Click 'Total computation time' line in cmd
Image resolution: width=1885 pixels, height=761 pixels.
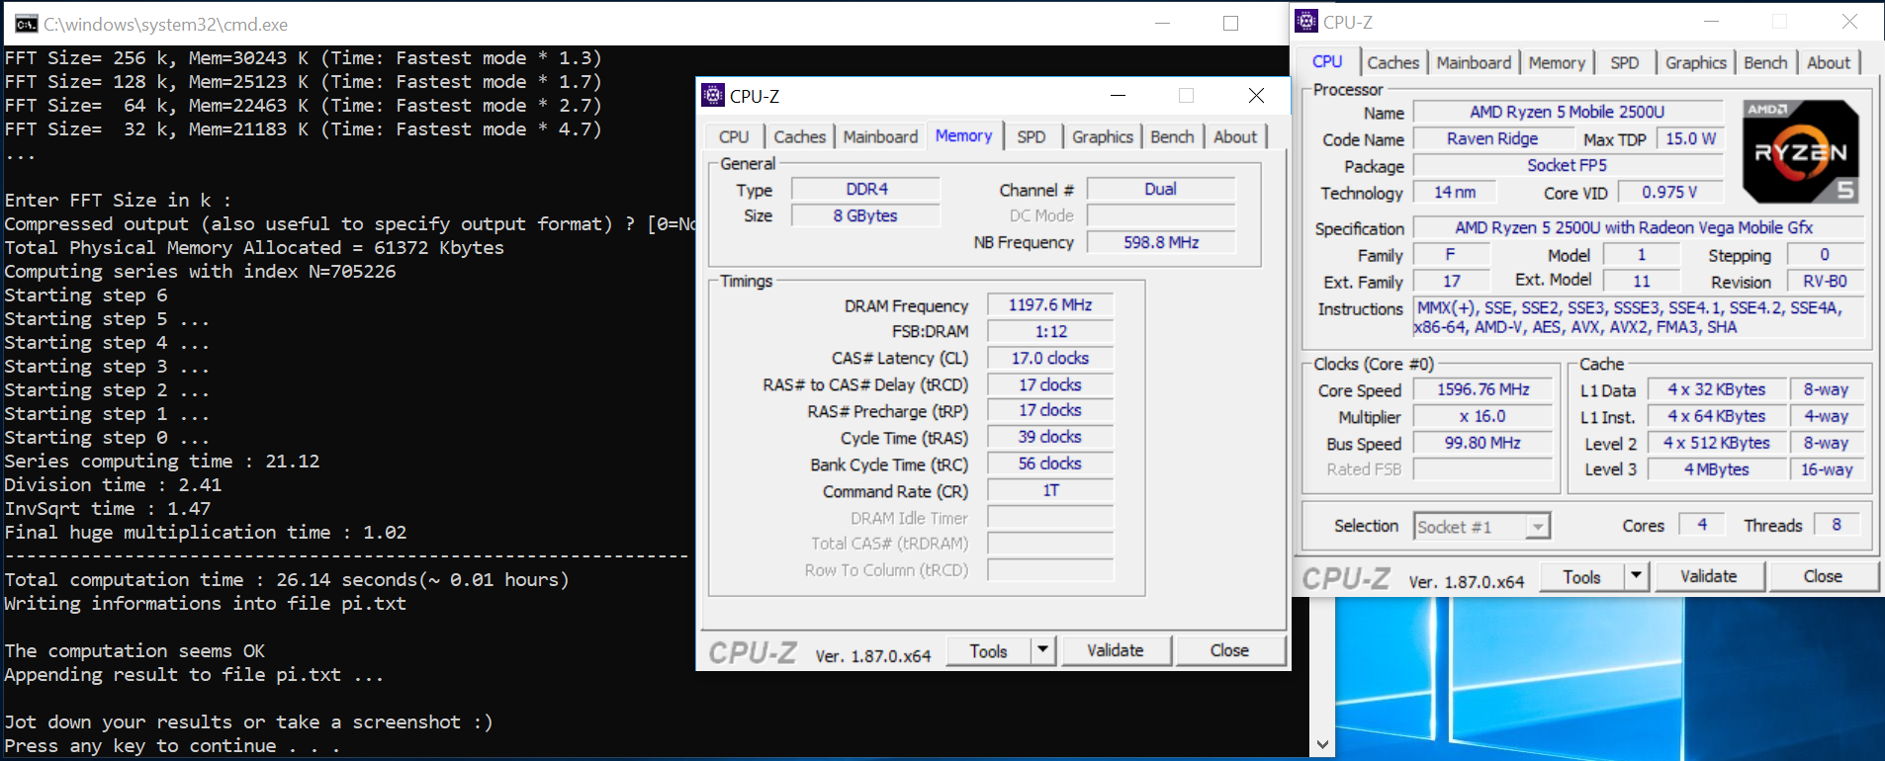tap(287, 580)
